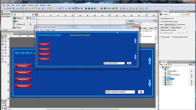Select Checkerboard pattern radio button
Screen dimensions: 196x110
pos(161,33)
